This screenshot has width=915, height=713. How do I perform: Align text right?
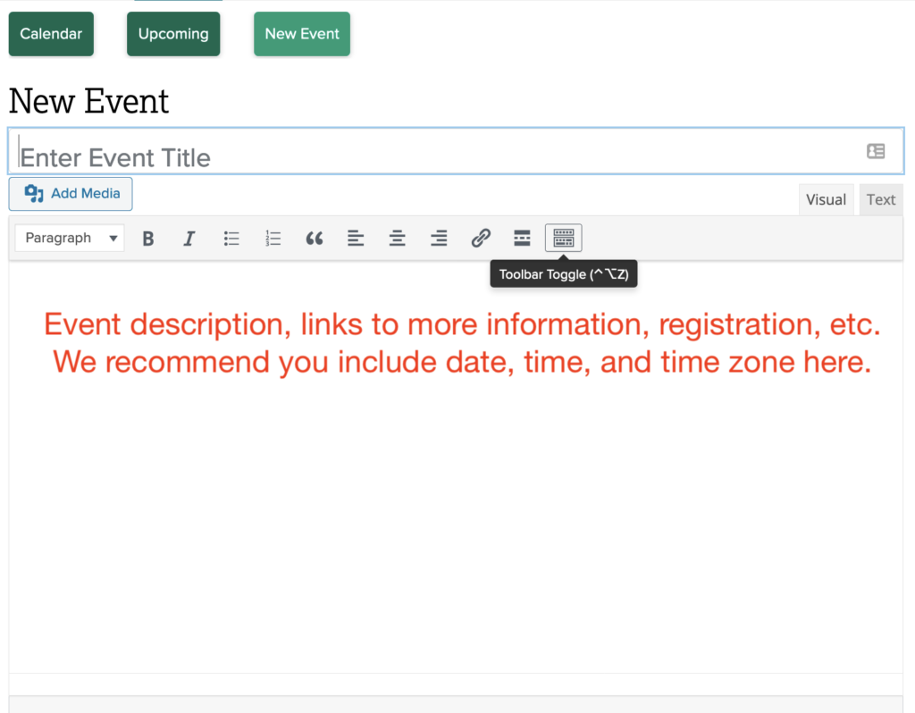point(439,239)
